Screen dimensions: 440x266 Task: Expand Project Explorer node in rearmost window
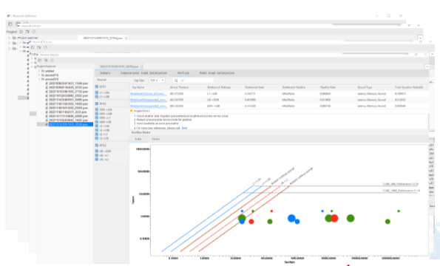tap(10, 38)
